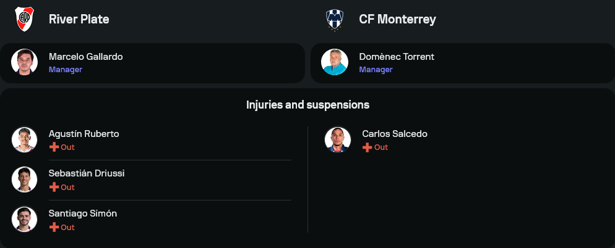The image size is (615, 248).
Task: Click the River Plate club crest
Action: click(x=24, y=19)
